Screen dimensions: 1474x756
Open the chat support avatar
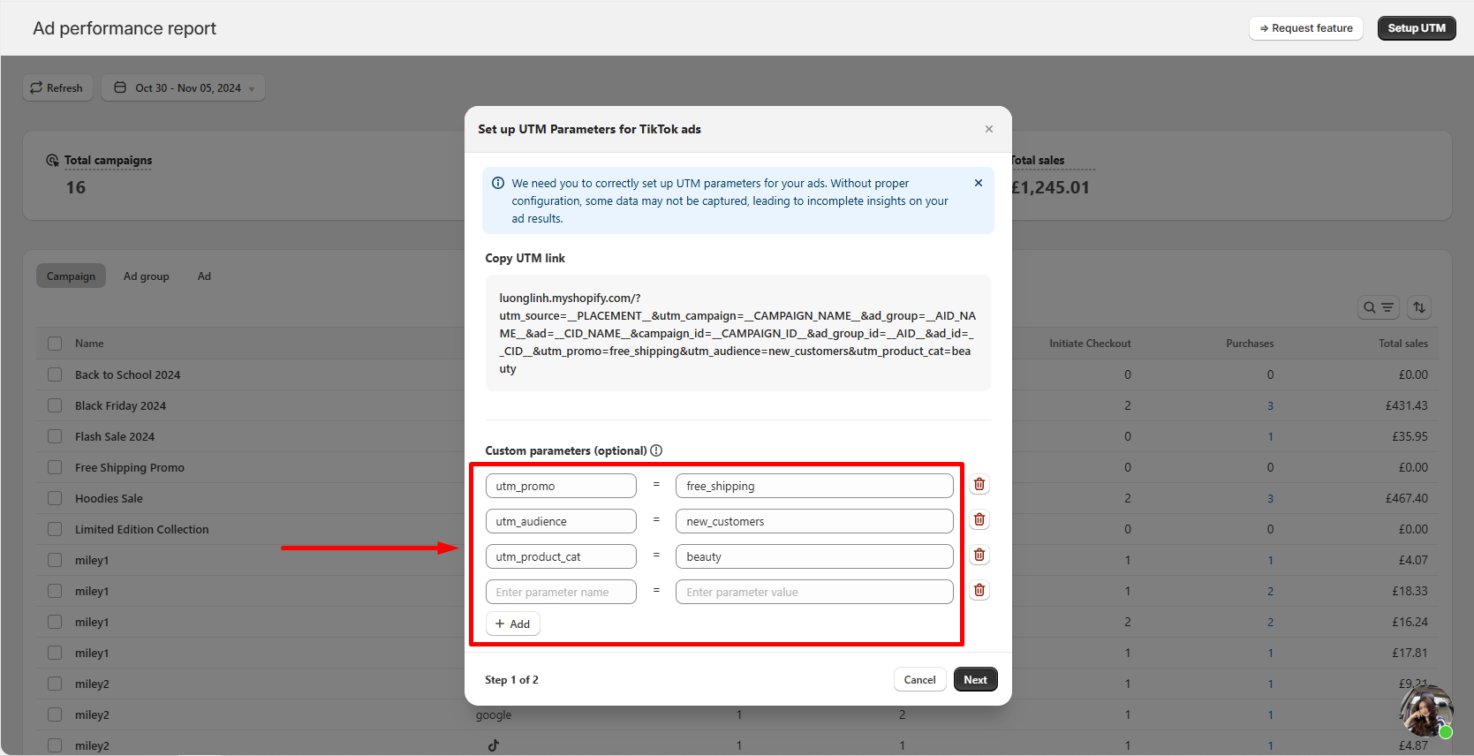pyautogui.click(x=1425, y=711)
